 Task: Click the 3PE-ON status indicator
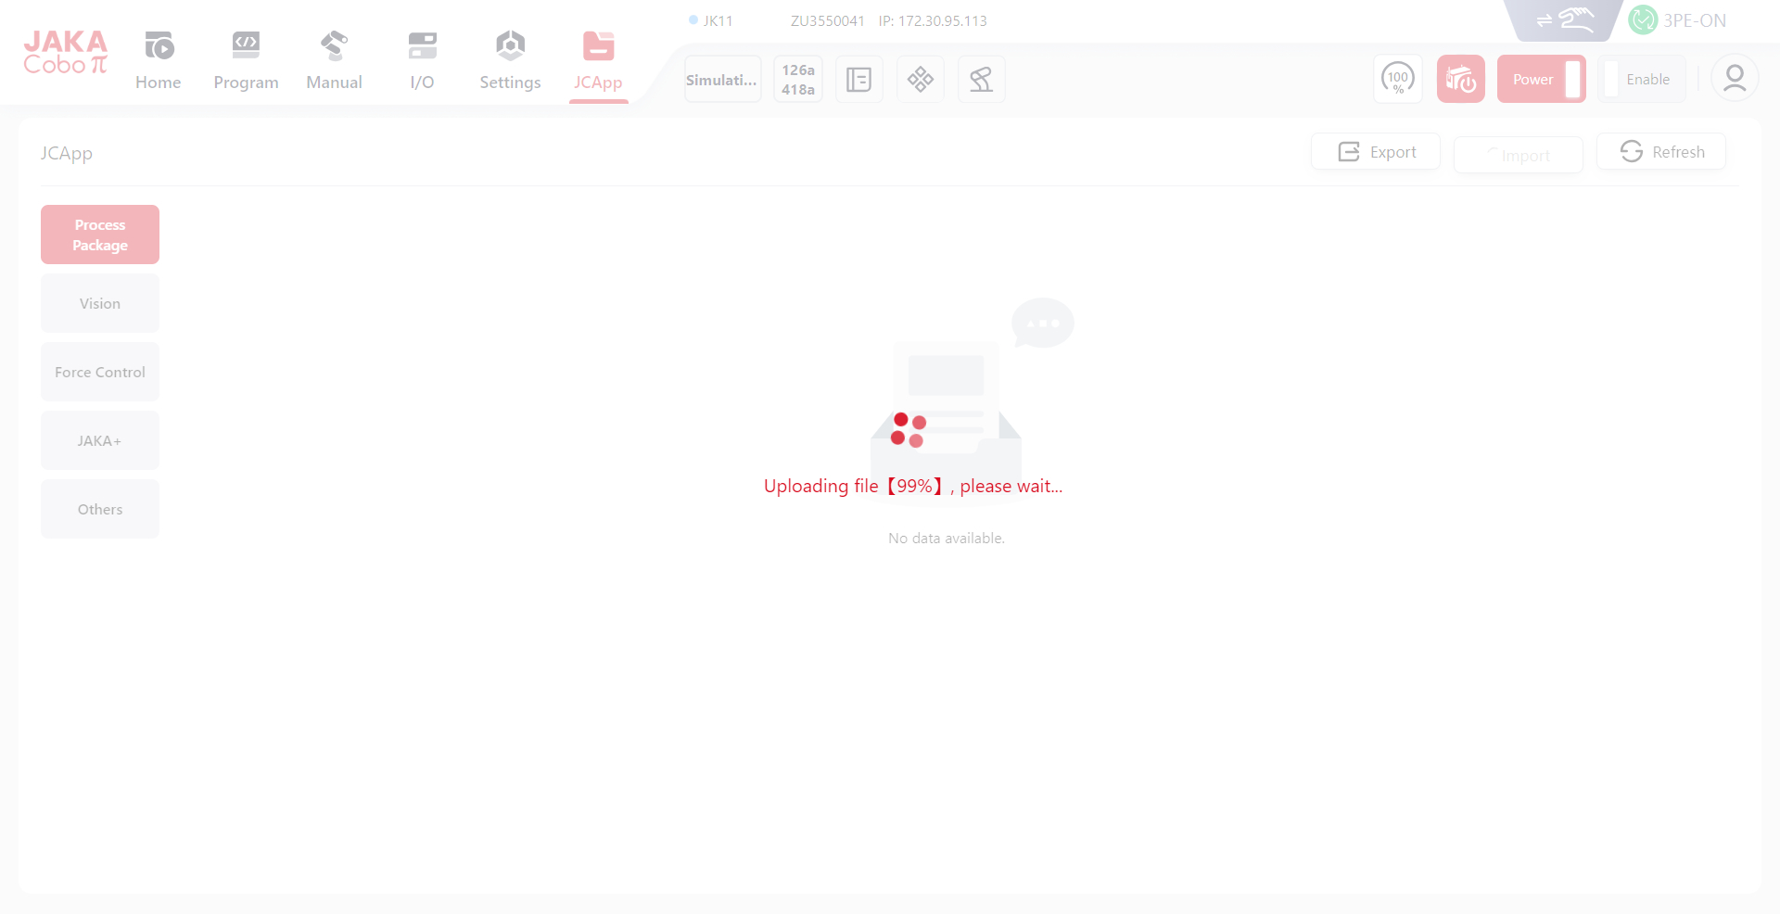pyautogui.click(x=1678, y=20)
